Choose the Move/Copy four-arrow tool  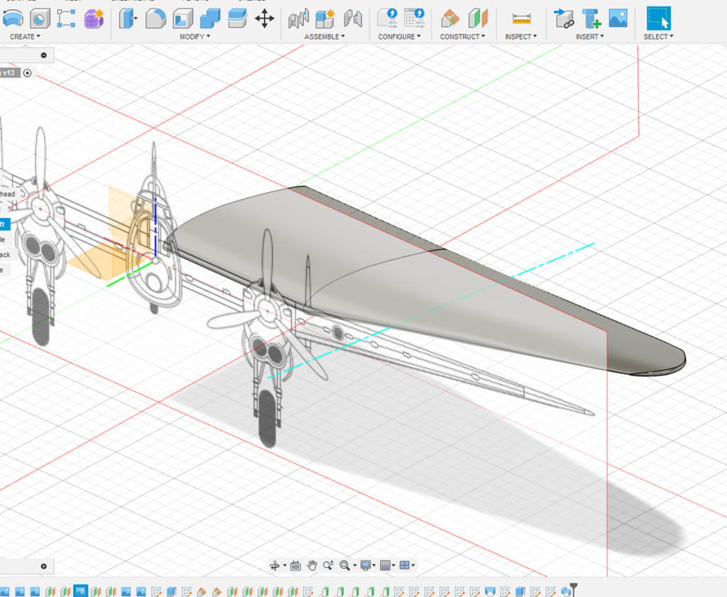[x=264, y=18]
